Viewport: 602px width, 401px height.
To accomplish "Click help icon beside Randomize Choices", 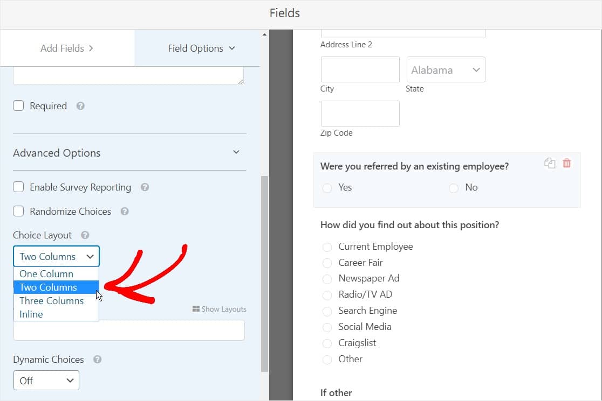I will click(x=125, y=212).
